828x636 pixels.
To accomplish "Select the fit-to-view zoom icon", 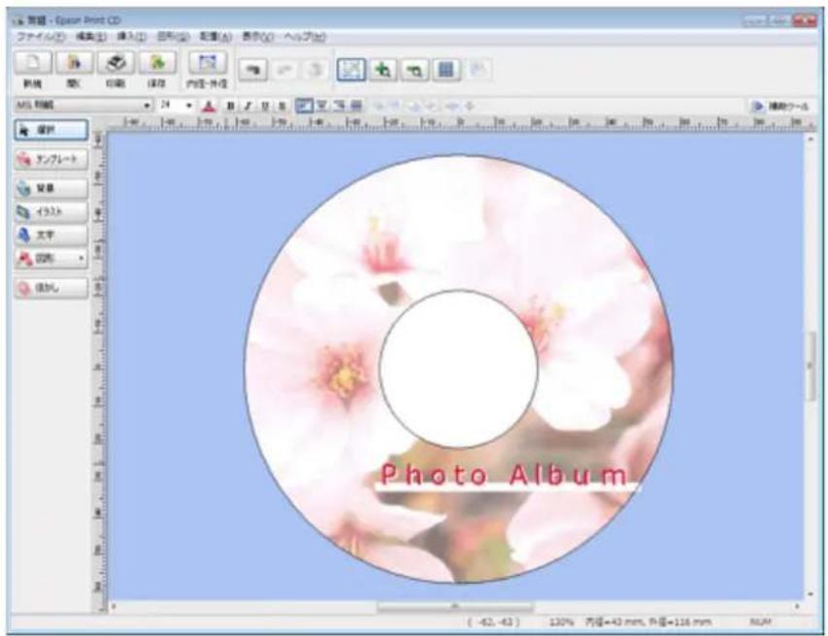I will coord(350,68).
